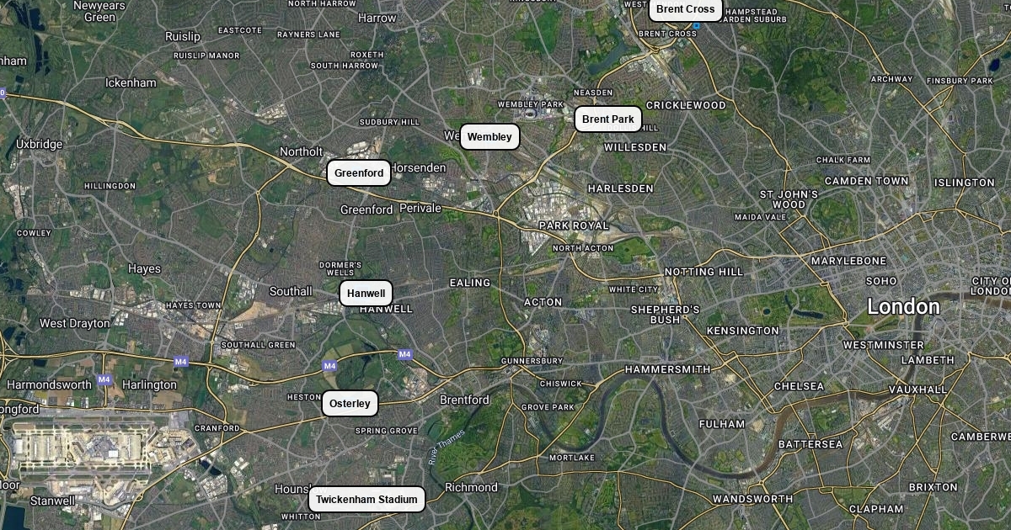Click the River Thames label
This screenshot has width=1011, height=530.
pyautogui.click(x=446, y=448)
